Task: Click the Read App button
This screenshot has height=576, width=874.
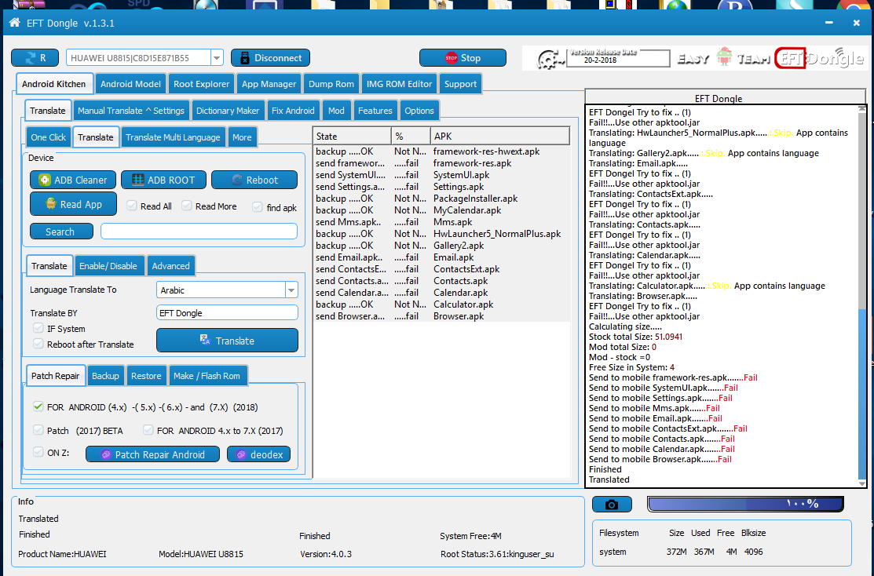Action: point(73,204)
